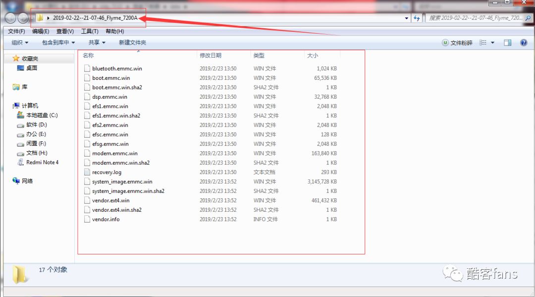Select file name system_image.emmc.win
Image resolution: width=535 pixels, height=297 pixels.
click(x=122, y=181)
